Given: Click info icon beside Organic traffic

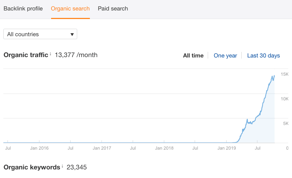Looking at the screenshot, I should (x=51, y=54).
